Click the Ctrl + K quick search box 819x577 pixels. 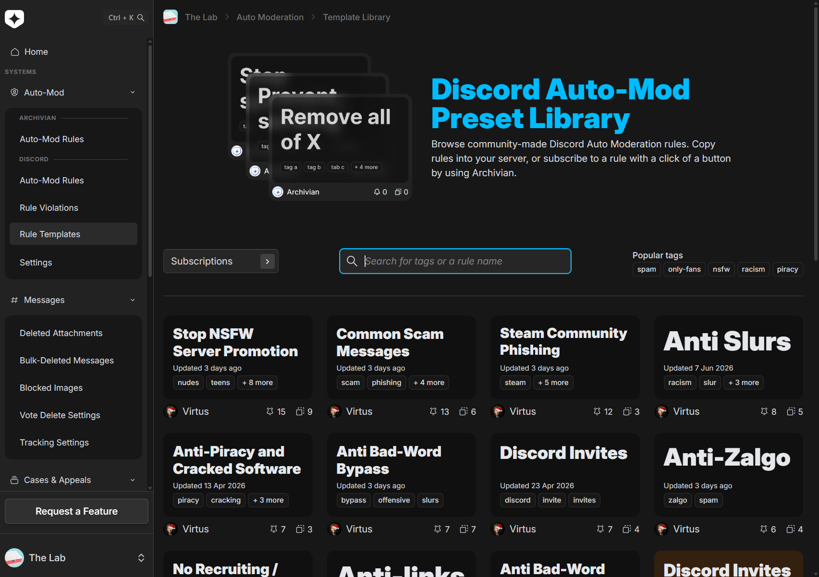[125, 18]
